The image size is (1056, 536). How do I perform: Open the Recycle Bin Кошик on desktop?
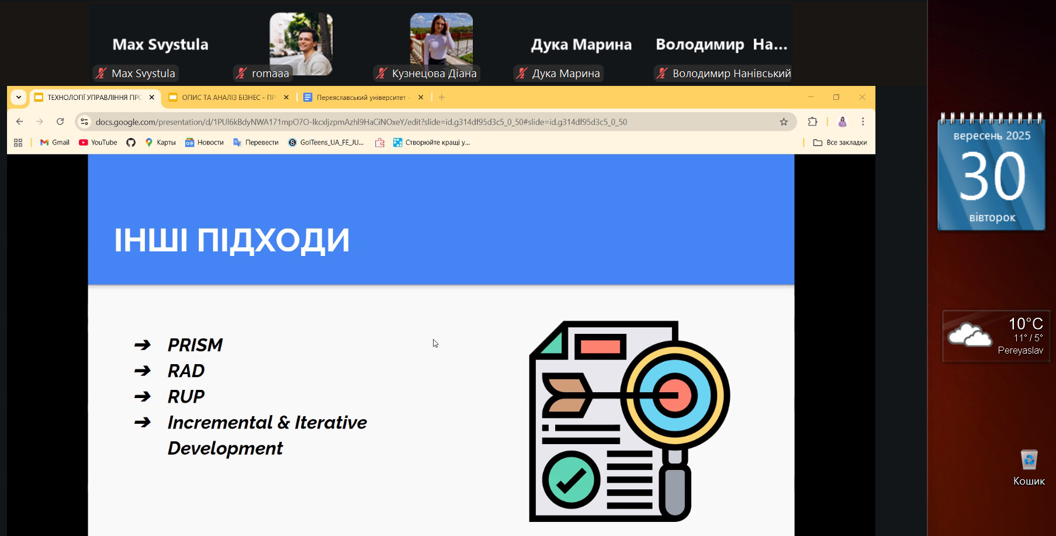[x=1029, y=466]
